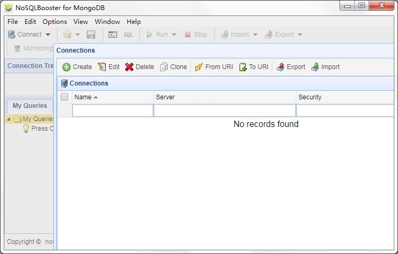Click the SQL toolbar icon
The height and width of the screenshot is (254, 398).
coord(128,35)
